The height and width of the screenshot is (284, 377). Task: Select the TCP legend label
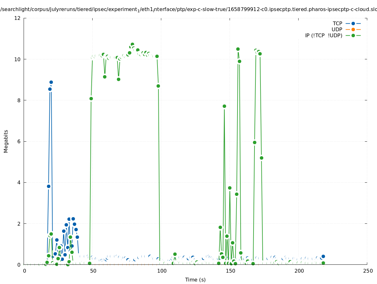click(x=338, y=23)
